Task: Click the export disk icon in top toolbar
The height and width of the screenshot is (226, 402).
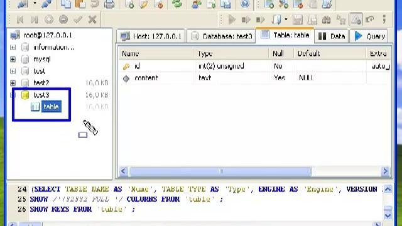Action: [x=225, y=4]
